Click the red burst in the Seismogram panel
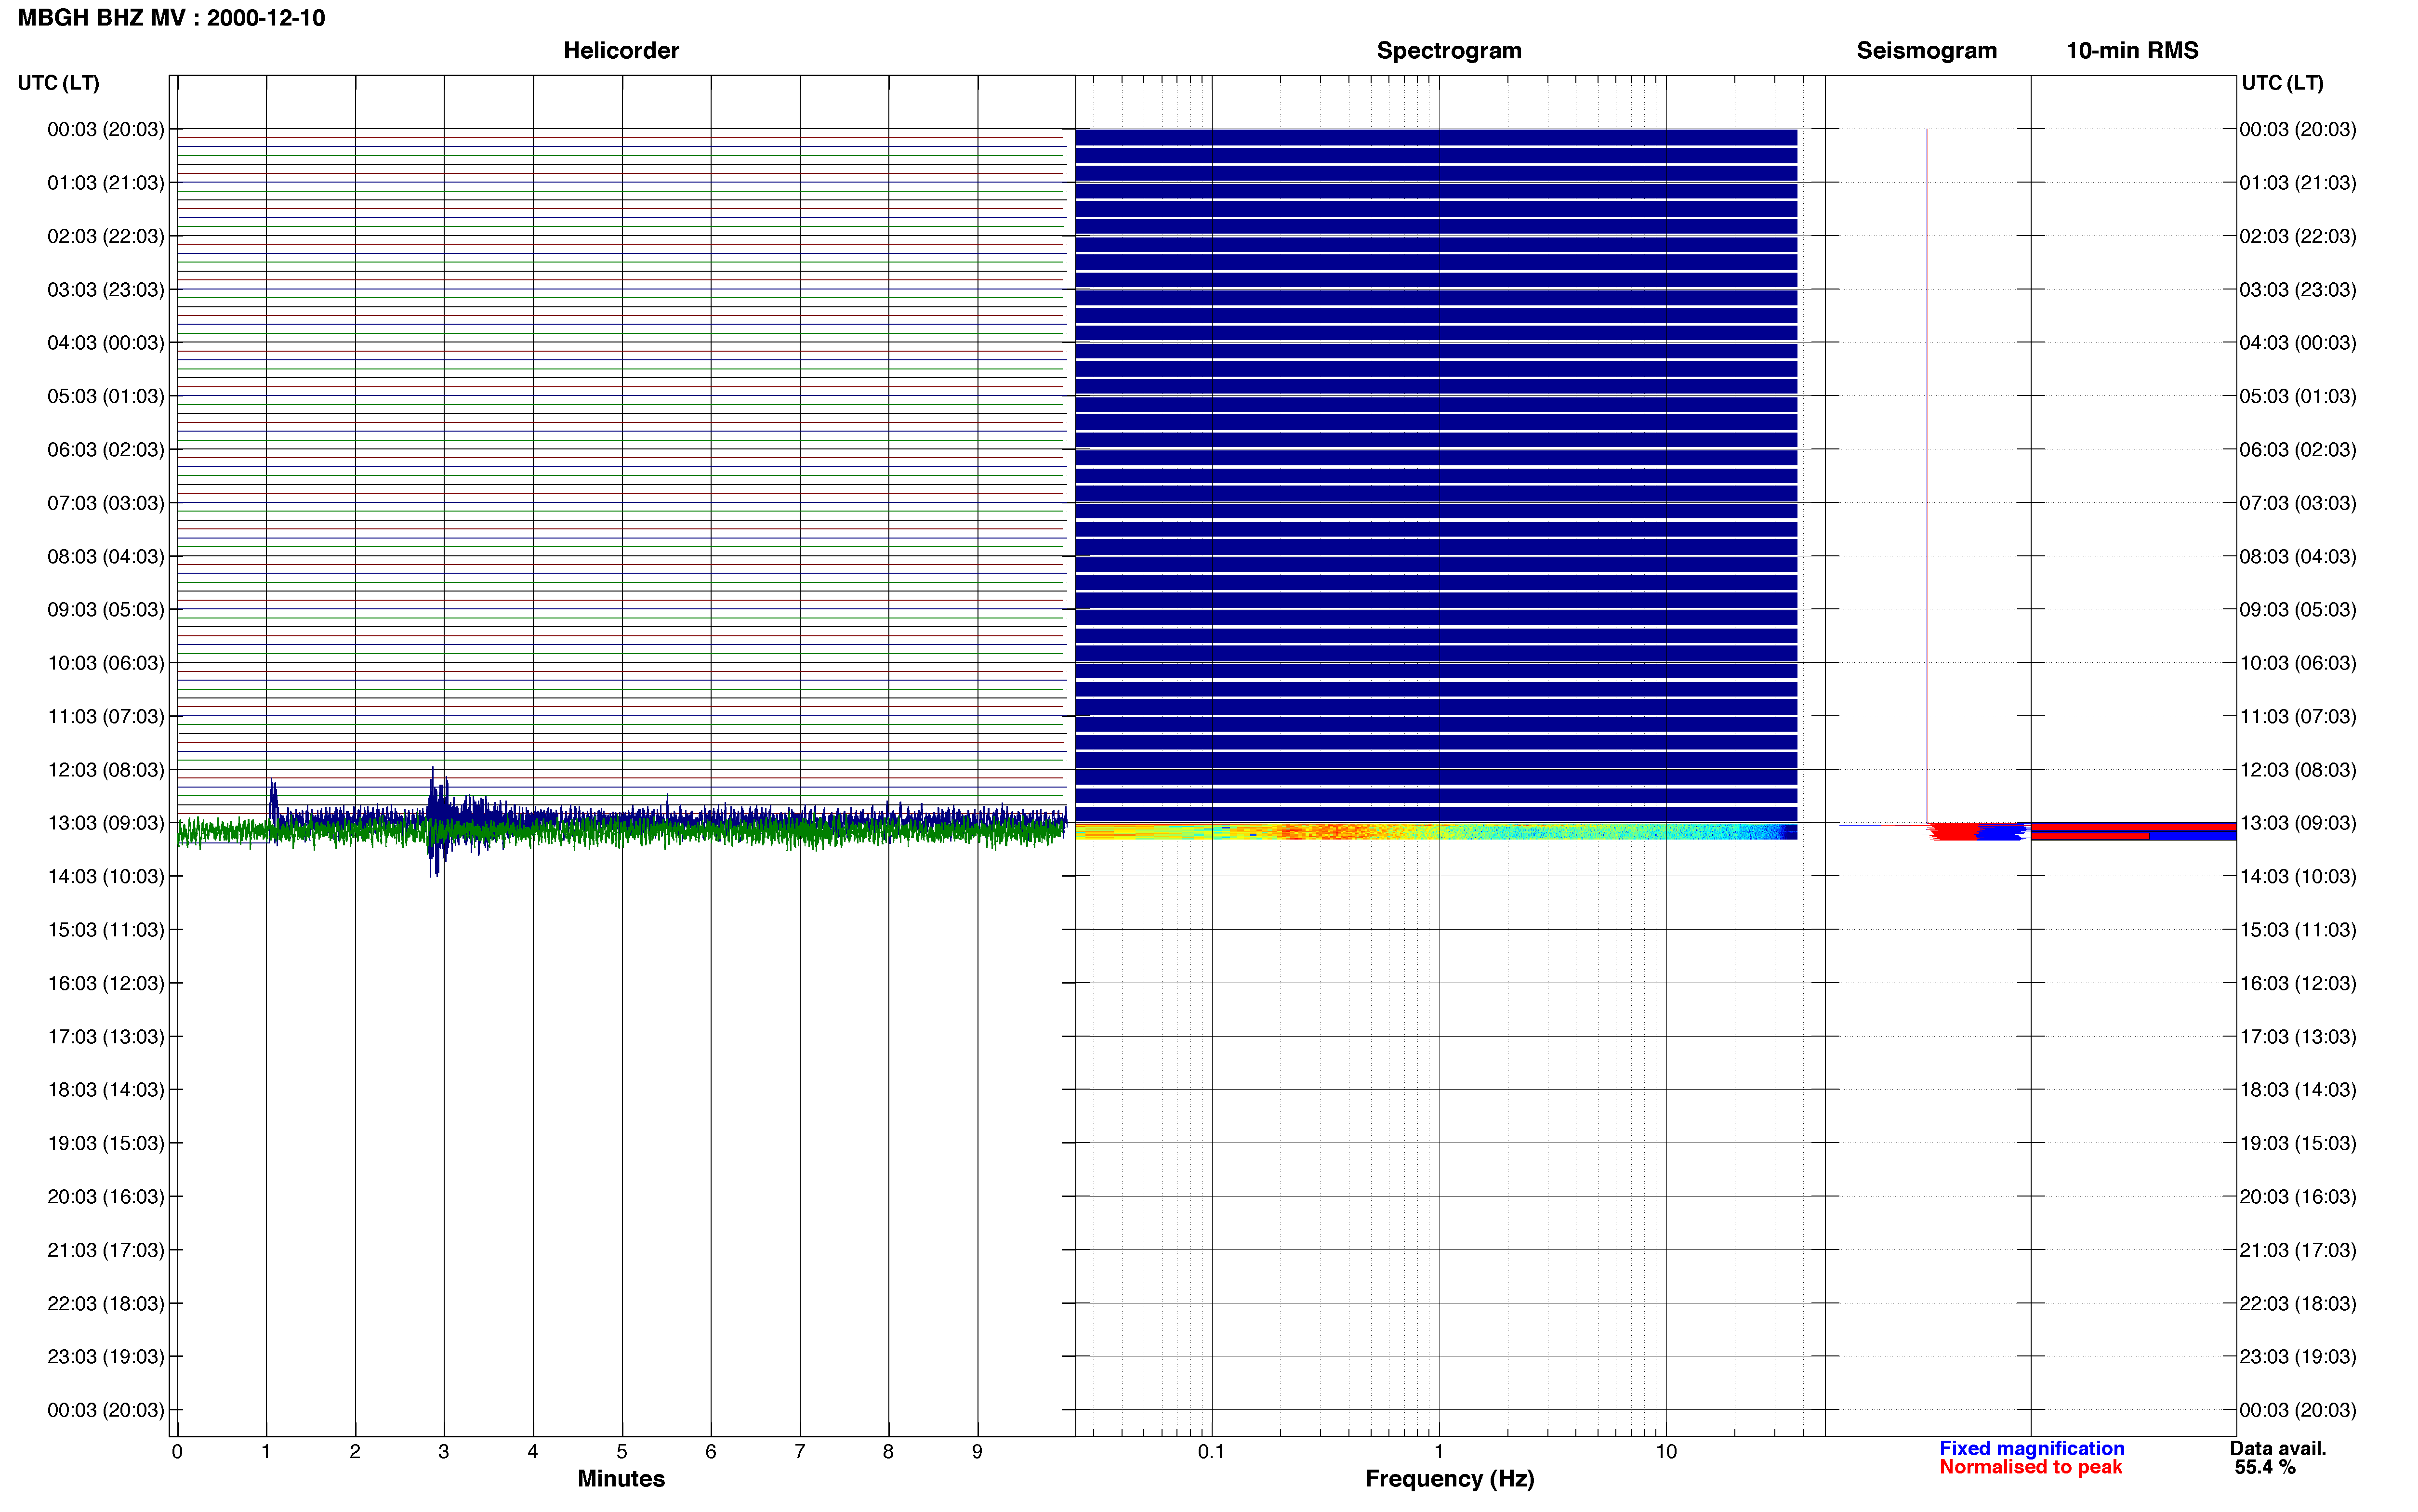The height and width of the screenshot is (1512, 2418). [1954, 832]
